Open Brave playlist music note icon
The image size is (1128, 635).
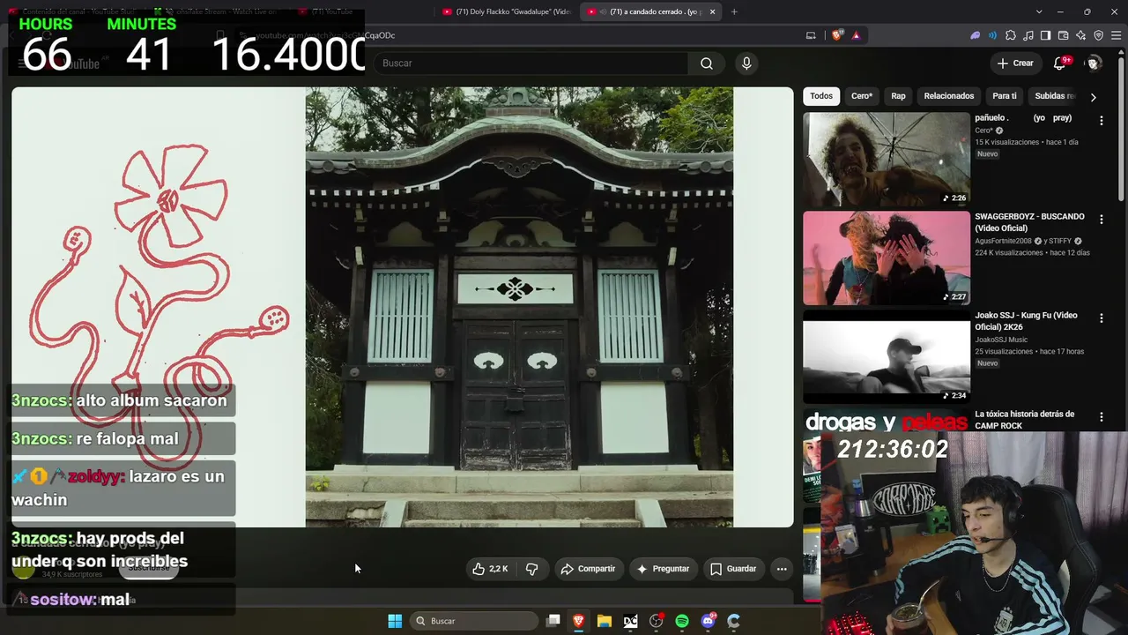1028,35
